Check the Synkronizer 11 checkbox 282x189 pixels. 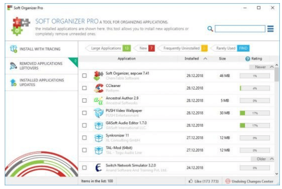pos(85,138)
